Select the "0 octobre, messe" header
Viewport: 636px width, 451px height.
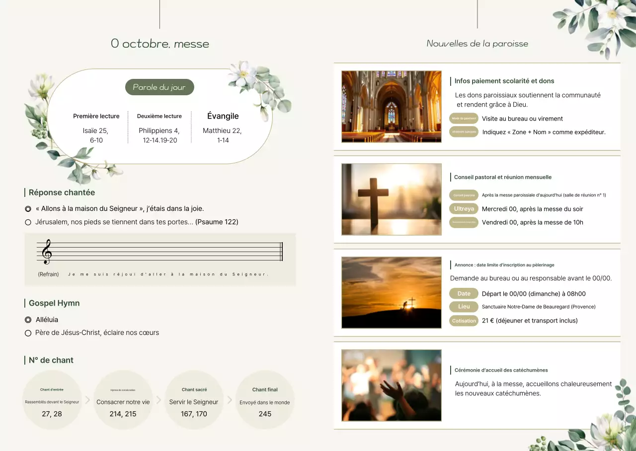click(x=160, y=44)
